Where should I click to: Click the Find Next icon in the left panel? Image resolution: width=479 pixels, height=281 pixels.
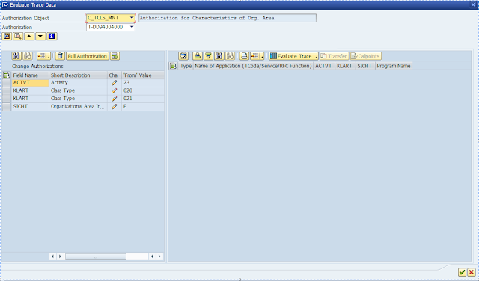(28, 56)
